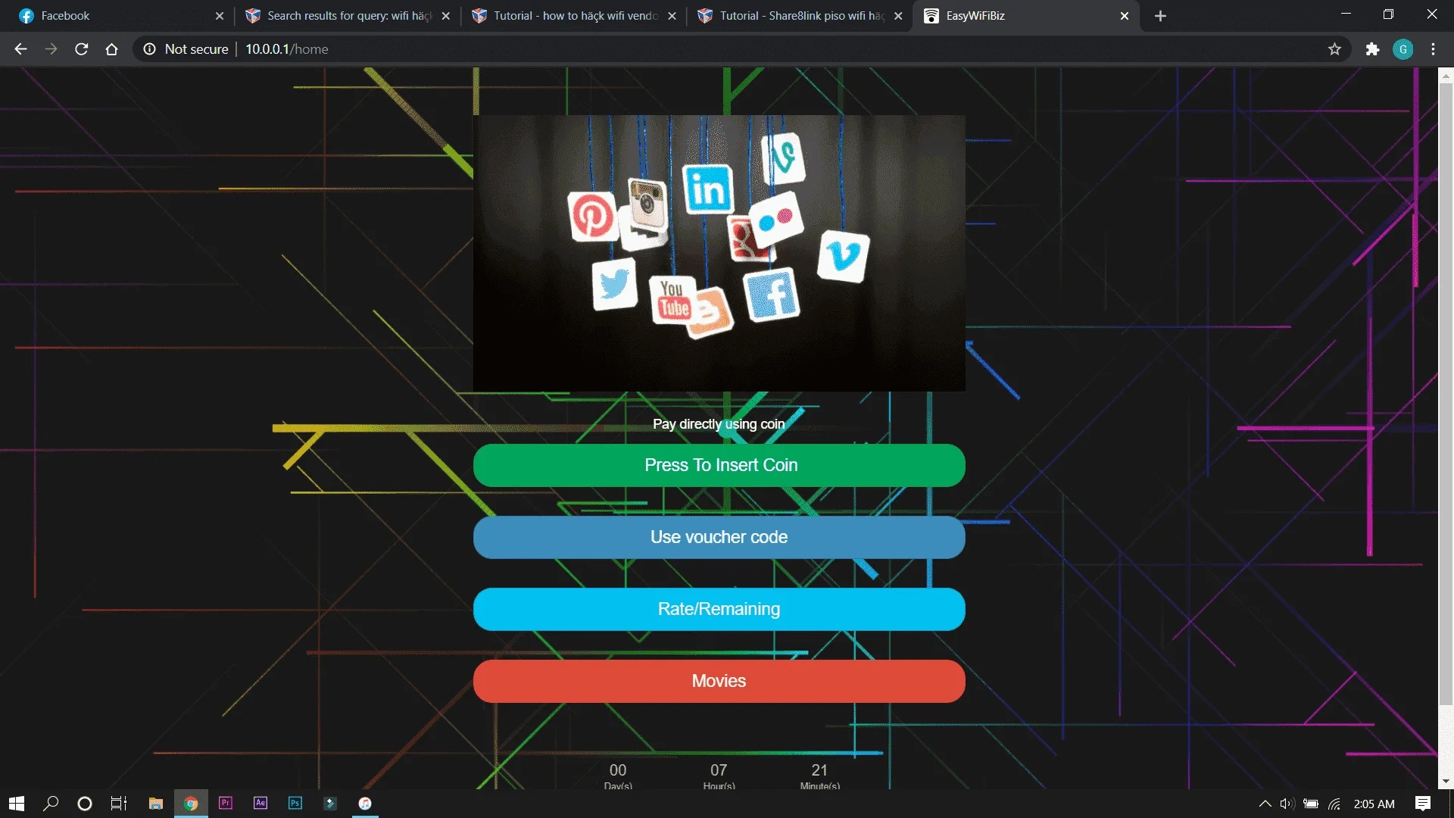This screenshot has height=818, width=1454.
Task: Open the Chrome three-dot menu
Action: coord(1433,49)
